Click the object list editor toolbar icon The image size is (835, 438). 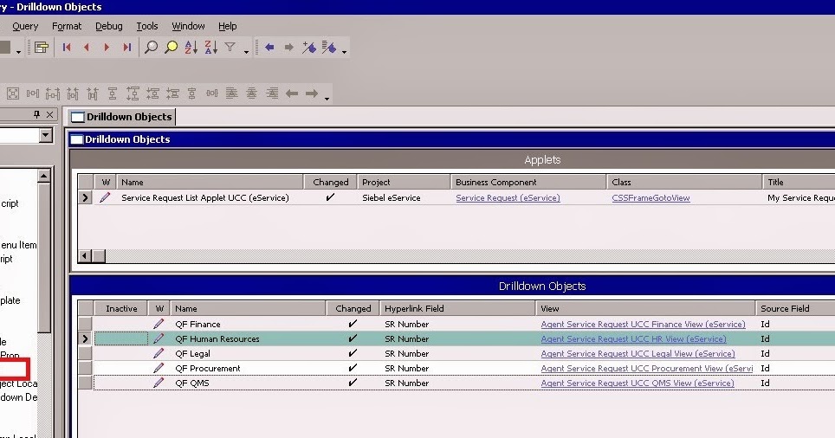click(42, 48)
